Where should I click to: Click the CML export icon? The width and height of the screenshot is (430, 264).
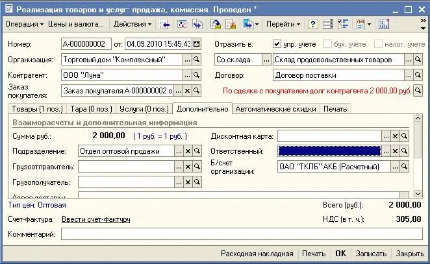pyautogui.click(x=360, y=25)
